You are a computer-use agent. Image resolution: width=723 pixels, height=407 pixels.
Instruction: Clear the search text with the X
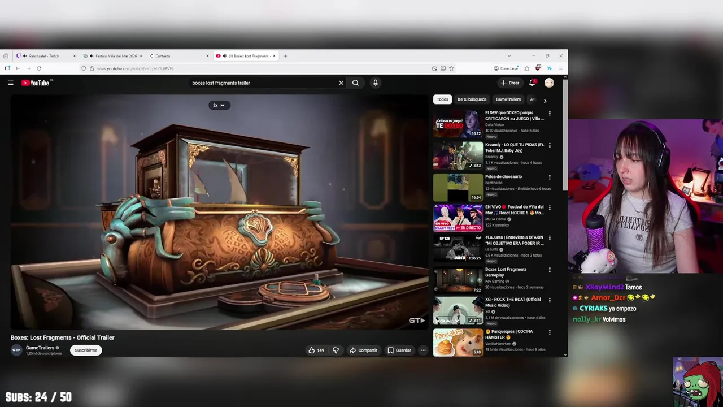[x=341, y=83]
